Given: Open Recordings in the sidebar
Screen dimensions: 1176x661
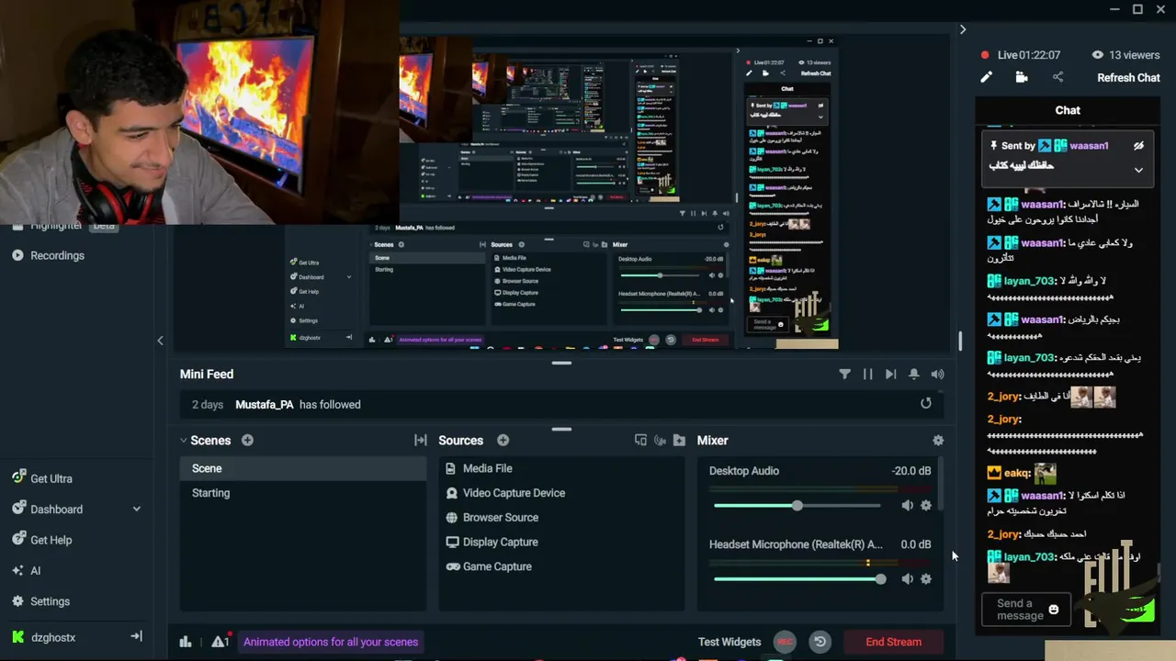Looking at the screenshot, I should point(57,255).
